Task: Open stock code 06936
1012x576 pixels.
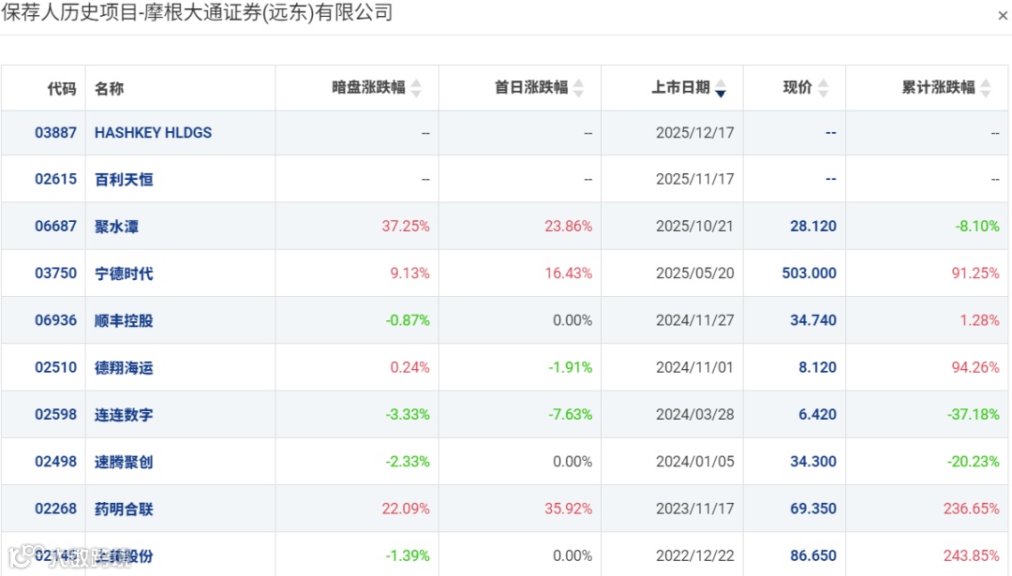Action: click(x=55, y=320)
